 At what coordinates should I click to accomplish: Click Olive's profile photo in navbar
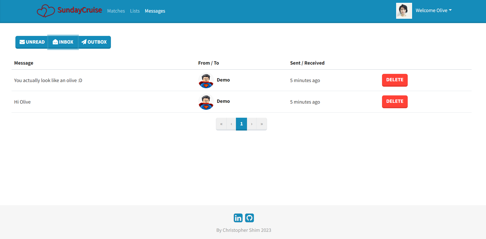(404, 11)
